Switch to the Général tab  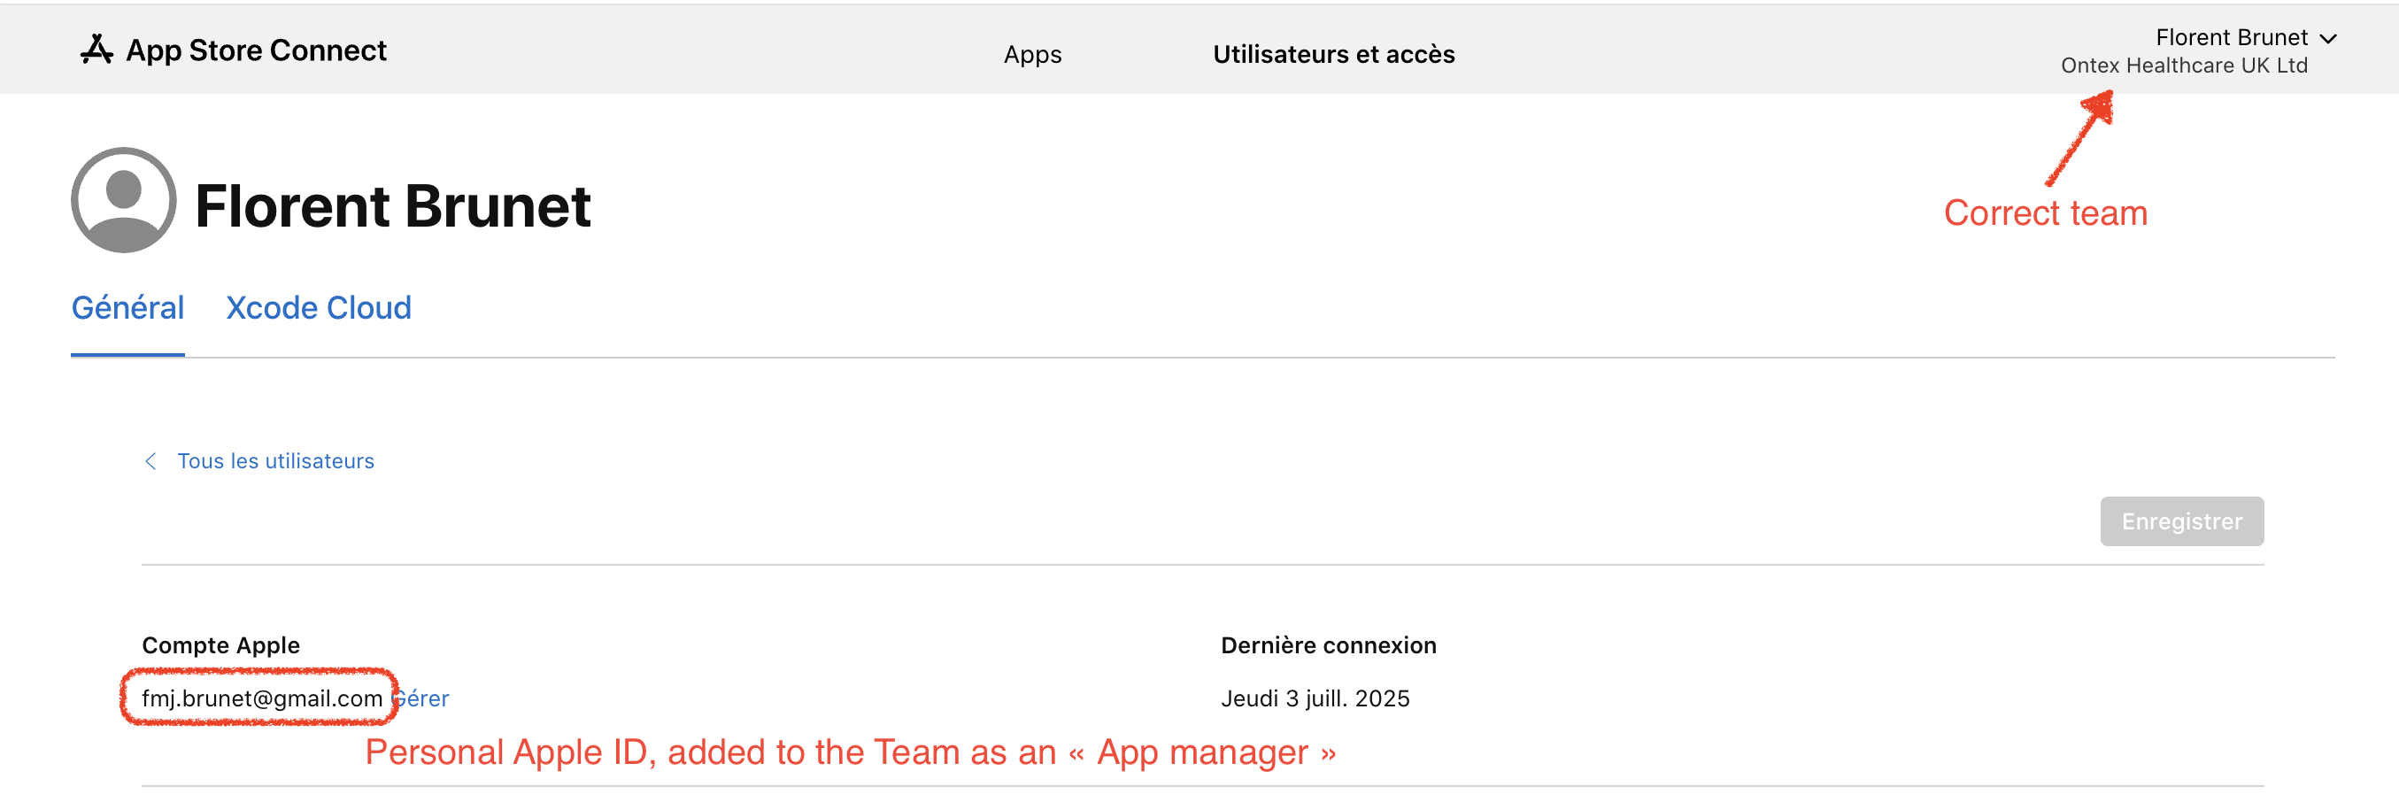pos(127,307)
